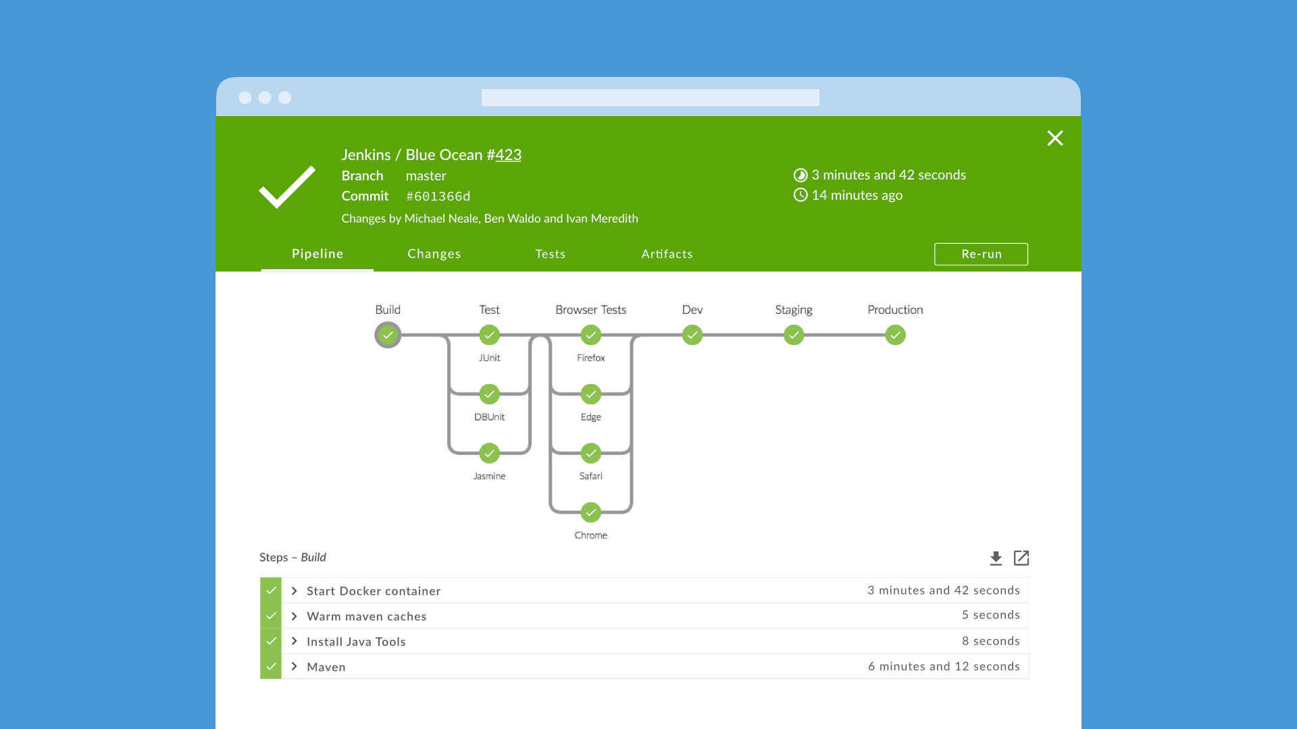Click the green check beside Install Java Tools
Viewport: 1297px width, 729px height.
coord(270,641)
